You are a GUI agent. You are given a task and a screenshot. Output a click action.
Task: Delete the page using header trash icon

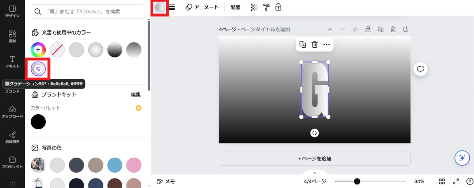click(393, 29)
